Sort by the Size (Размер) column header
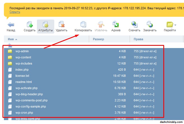184x124 pixels. pyautogui.click(x=98, y=39)
